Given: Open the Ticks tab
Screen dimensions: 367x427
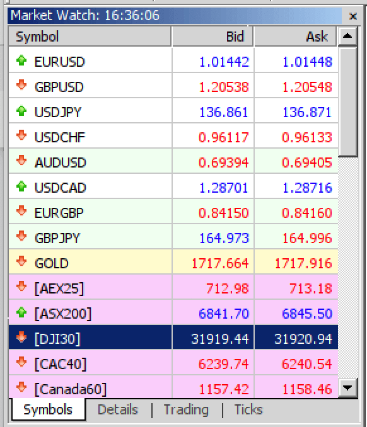Looking at the screenshot, I should [x=248, y=409].
